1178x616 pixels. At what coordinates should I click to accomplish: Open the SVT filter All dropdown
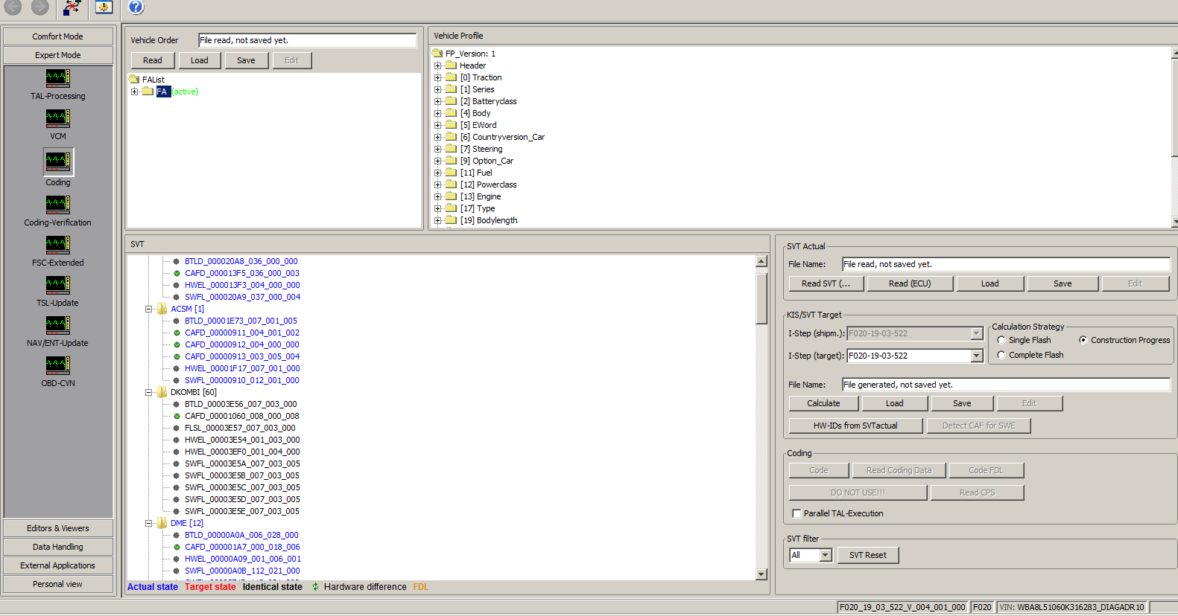826,555
